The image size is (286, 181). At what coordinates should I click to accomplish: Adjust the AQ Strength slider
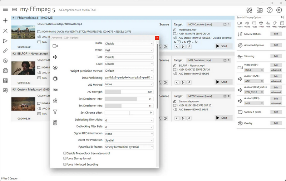click(129, 92)
